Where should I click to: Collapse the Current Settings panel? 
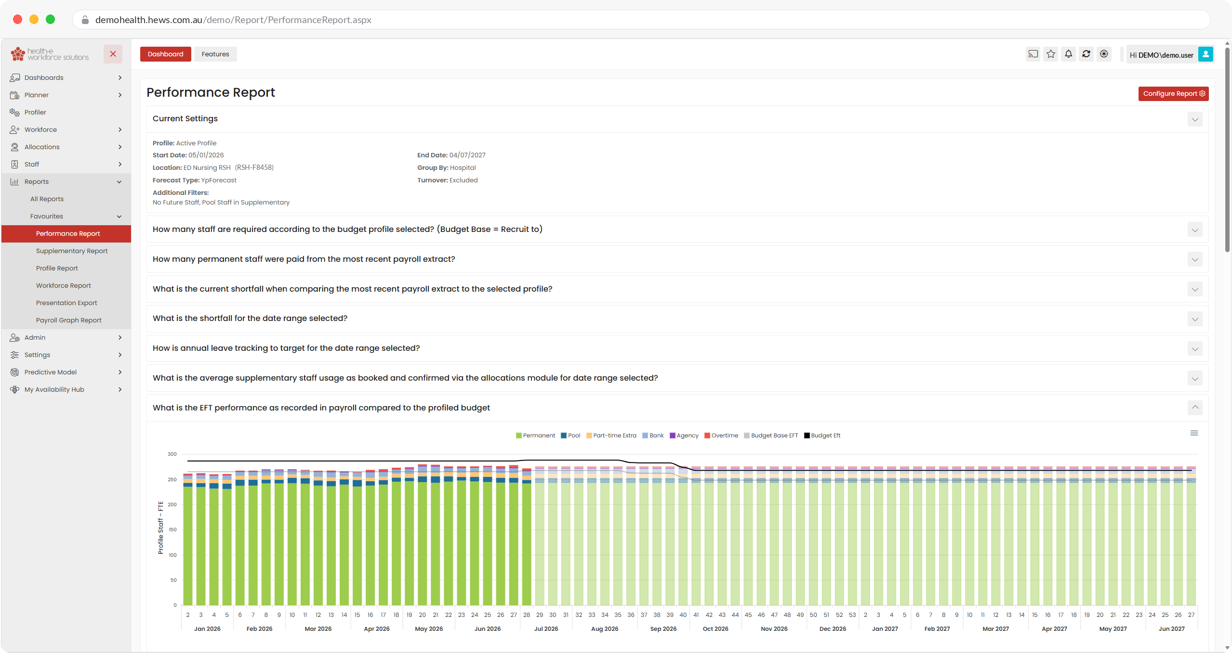tap(1195, 119)
